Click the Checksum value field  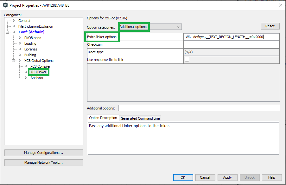click(x=231, y=44)
